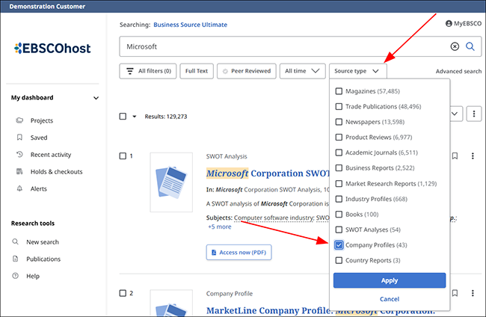The height and width of the screenshot is (317, 486).
Task: Bookmark result 2 Company Profile
Action: click(455, 293)
